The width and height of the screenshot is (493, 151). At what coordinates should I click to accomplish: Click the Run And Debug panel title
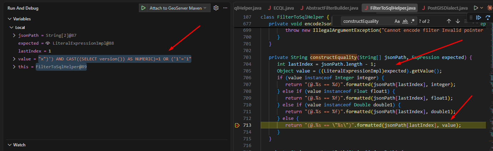[x=23, y=8]
